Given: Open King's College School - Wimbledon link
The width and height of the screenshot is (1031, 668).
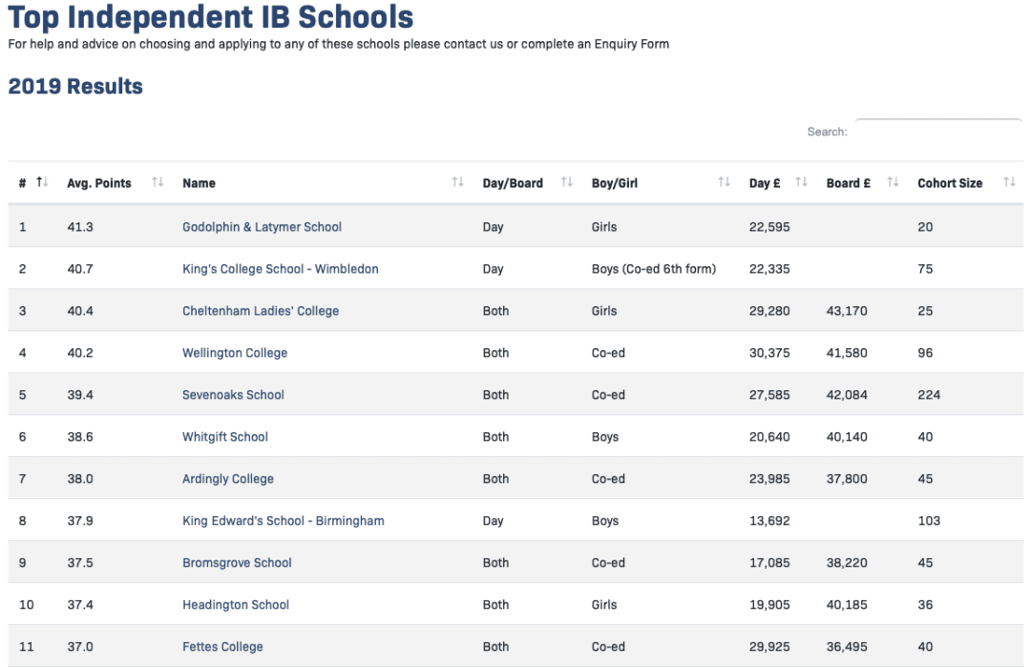Looking at the screenshot, I should 280,269.
